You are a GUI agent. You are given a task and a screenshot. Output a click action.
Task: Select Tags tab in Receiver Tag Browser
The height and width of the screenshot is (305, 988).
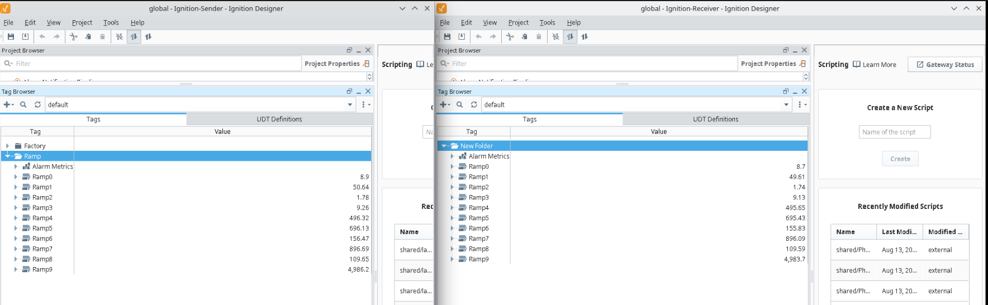point(529,119)
